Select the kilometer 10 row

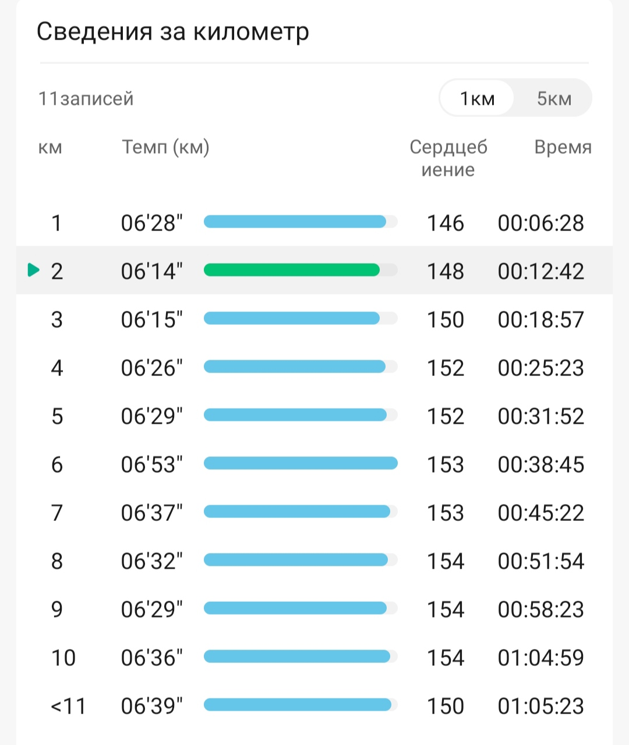click(314, 657)
